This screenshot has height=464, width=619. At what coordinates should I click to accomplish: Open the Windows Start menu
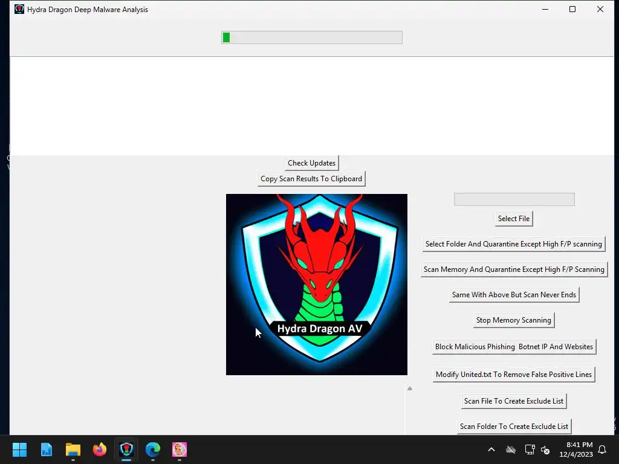pyautogui.click(x=19, y=449)
